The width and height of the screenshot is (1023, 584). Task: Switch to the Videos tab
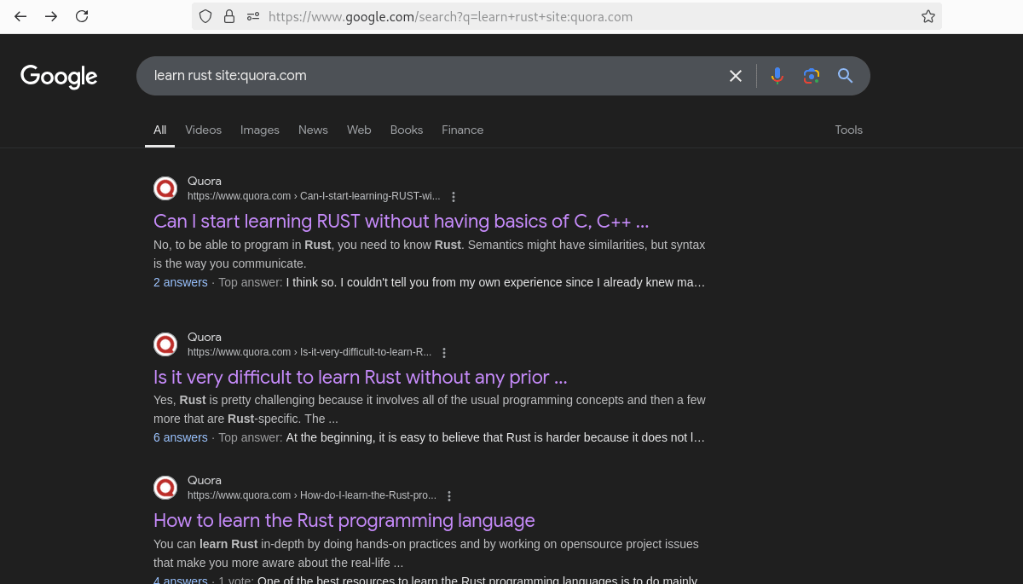pos(203,130)
